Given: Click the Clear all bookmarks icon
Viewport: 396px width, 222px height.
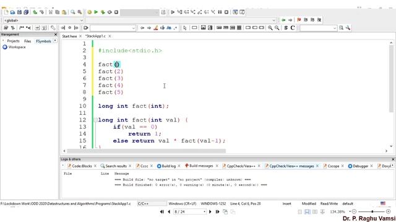Looking at the screenshot, I should click(319, 20).
